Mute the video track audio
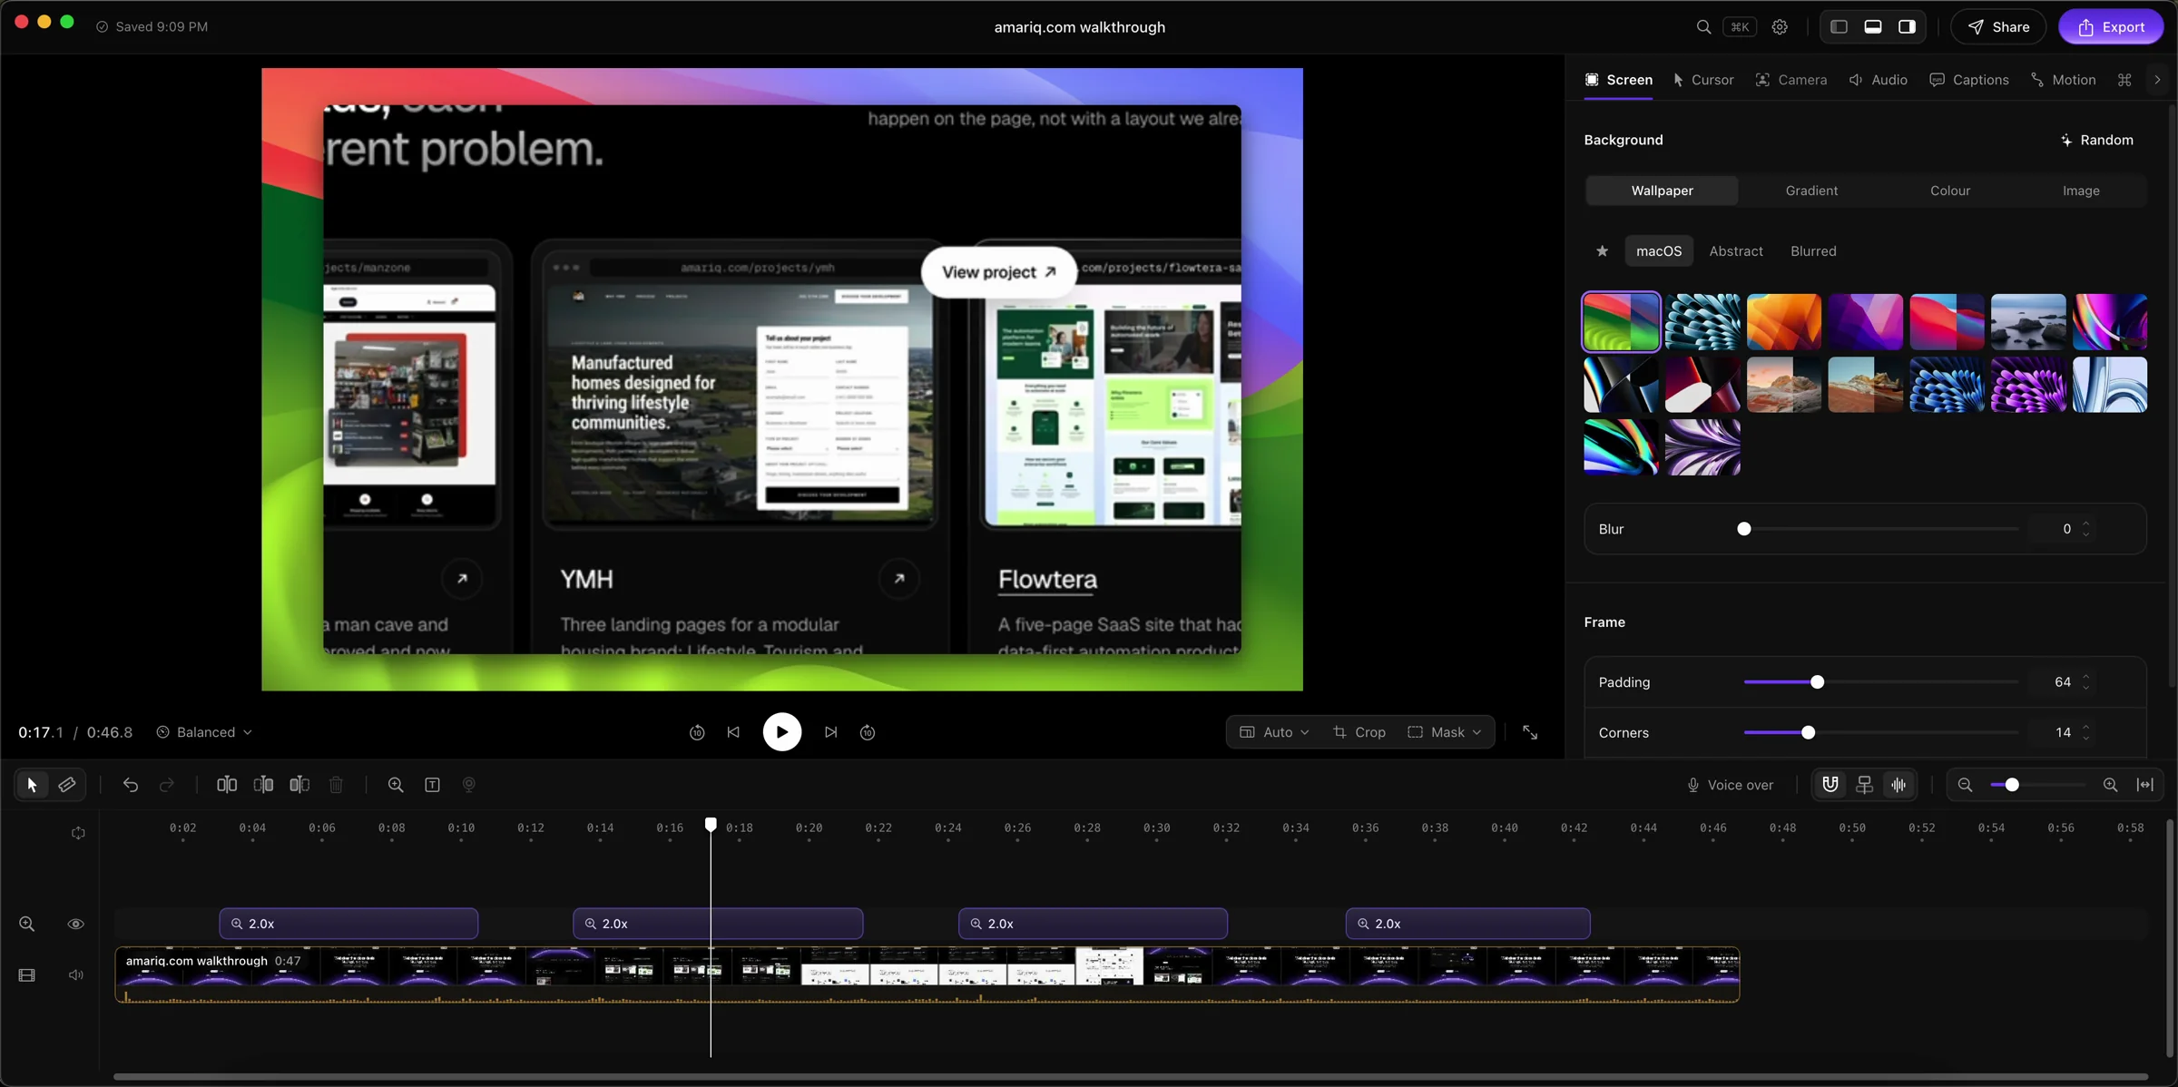This screenshot has width=2178, height=1087. click(76, 975)
